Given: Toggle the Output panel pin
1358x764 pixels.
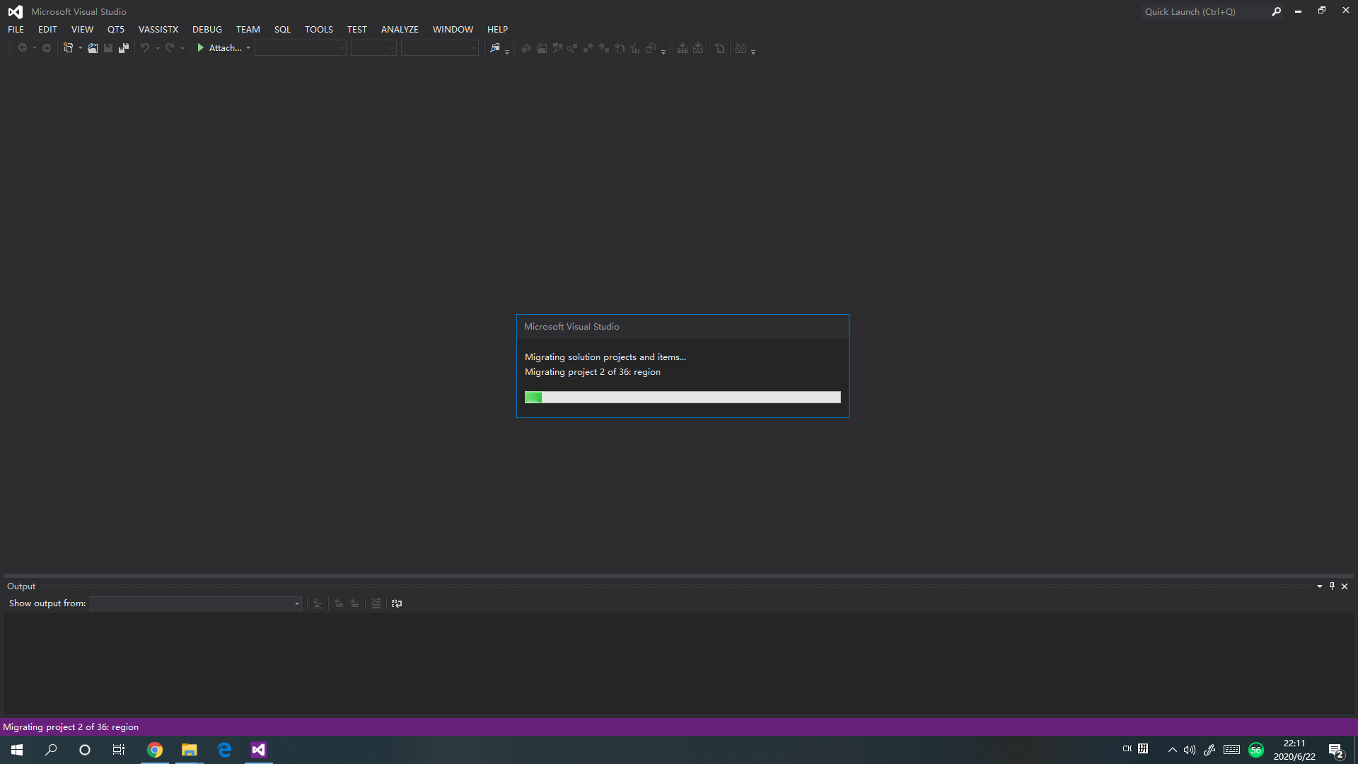Looking at the screenshot, I should pyautogui.click(x=1332, y=586).
